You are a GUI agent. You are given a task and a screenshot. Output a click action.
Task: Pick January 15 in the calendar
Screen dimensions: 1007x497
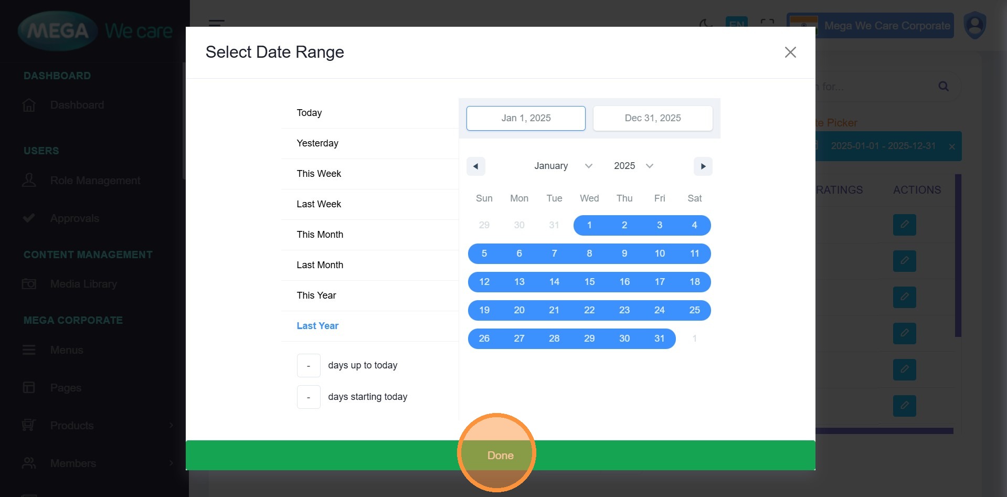click(589, 282)
